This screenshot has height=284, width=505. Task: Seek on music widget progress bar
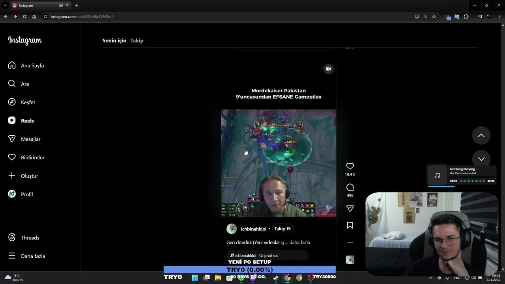(472, 181)
